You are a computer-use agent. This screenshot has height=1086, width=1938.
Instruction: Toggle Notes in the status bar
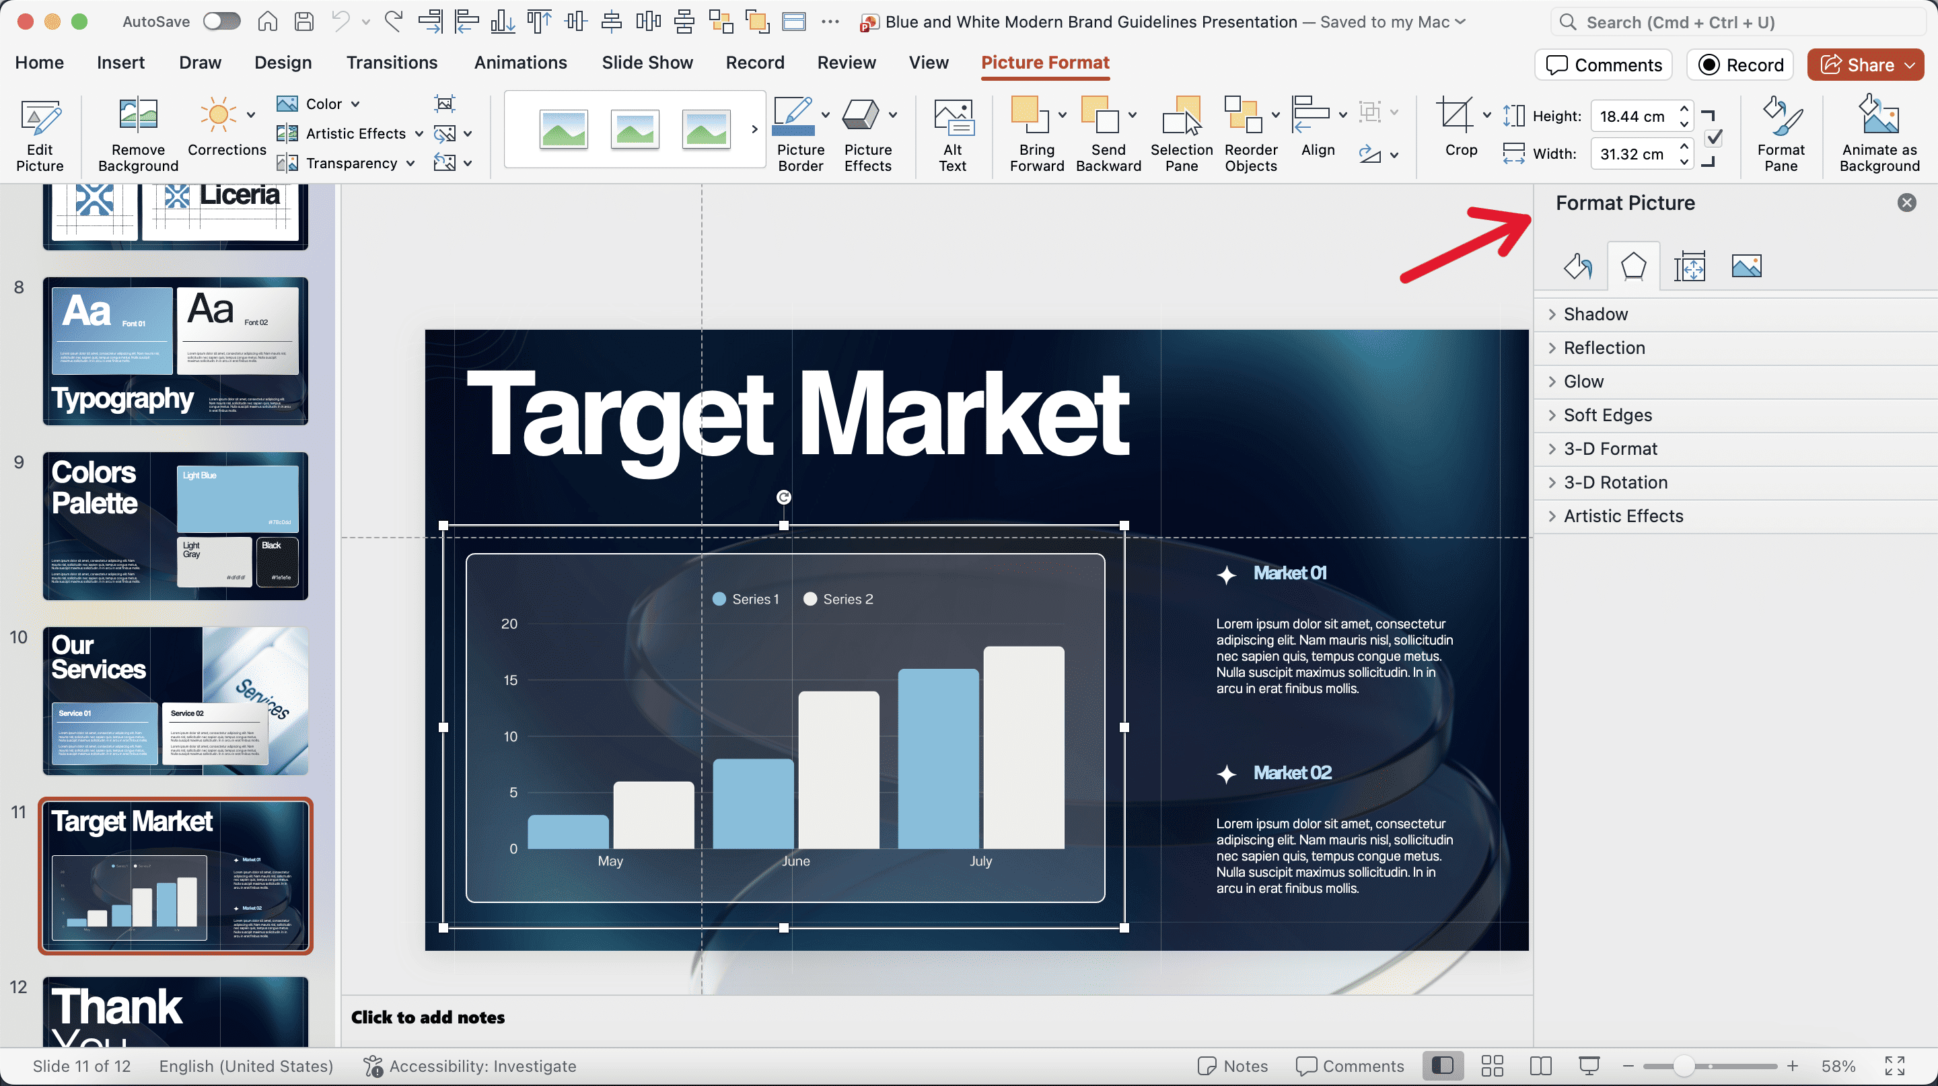1232,1066
